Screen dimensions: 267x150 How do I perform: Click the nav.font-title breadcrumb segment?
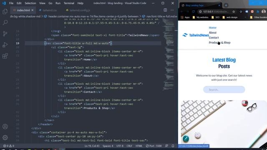coord(161,16)
